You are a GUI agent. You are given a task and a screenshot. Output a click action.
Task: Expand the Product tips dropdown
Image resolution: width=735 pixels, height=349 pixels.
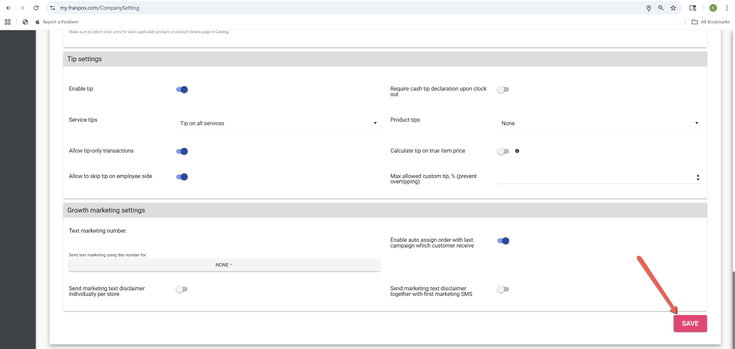coord(599,123)
